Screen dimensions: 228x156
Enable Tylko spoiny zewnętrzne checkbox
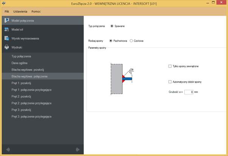(170, 66)
